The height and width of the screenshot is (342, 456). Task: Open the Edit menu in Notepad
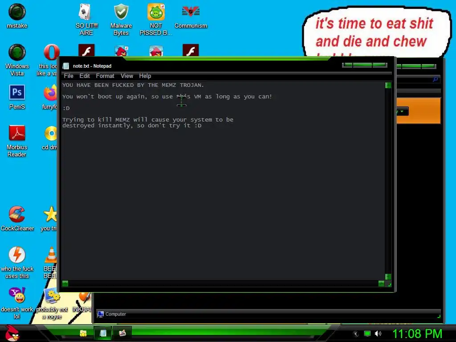point(85,76)
